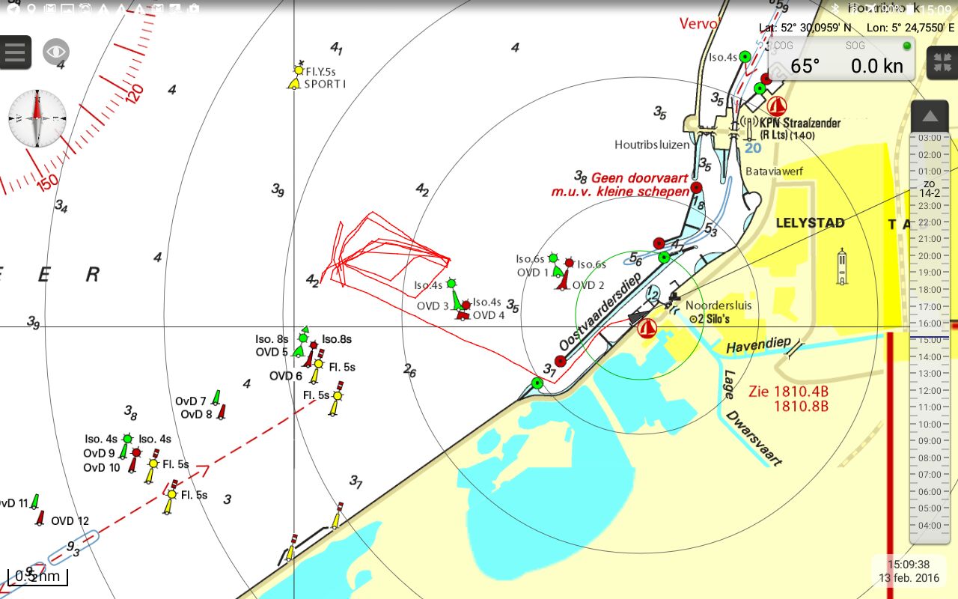Tap the Havendiep canal label
This screenshot has width=958, height=599.
coord(759,344)
